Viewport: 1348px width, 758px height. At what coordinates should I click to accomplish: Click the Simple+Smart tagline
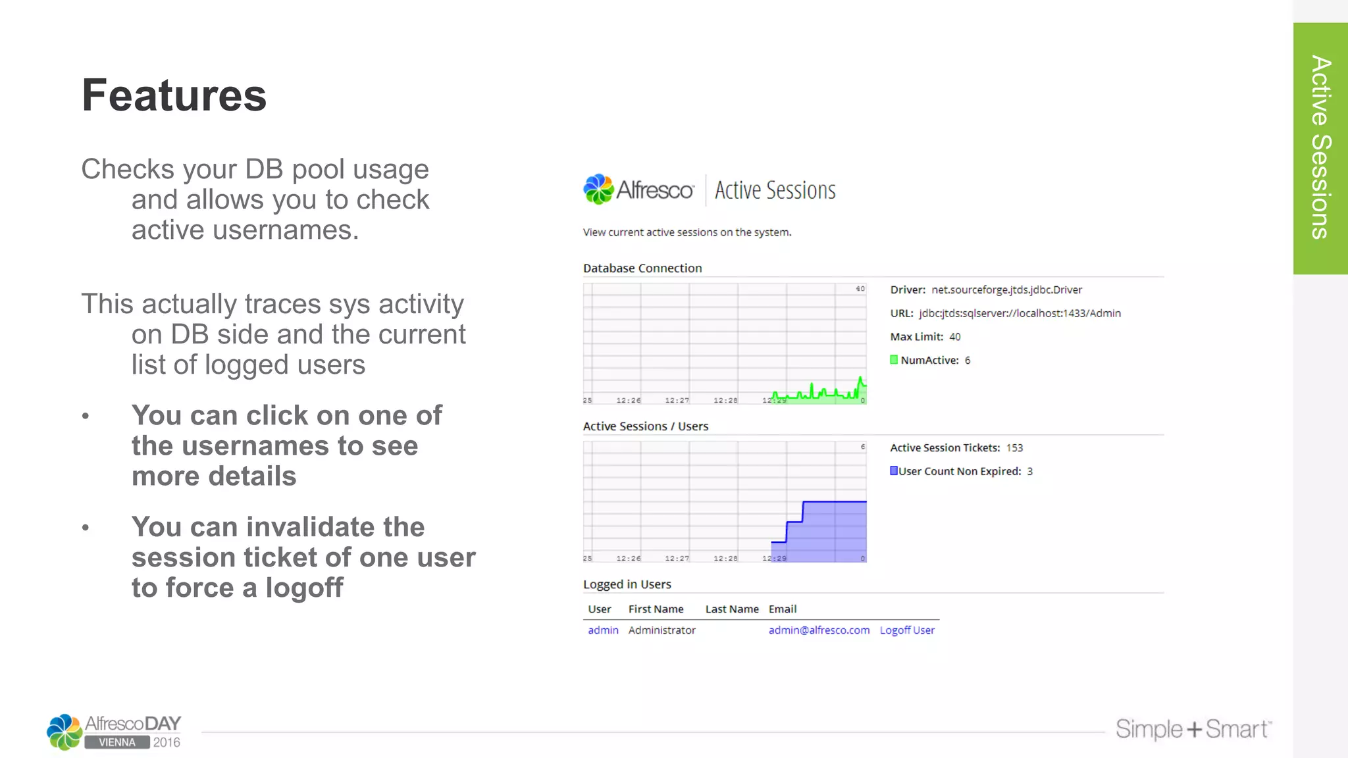pos(1194,729)
